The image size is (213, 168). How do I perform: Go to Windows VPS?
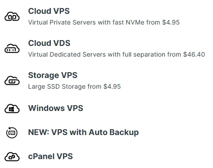55,108
